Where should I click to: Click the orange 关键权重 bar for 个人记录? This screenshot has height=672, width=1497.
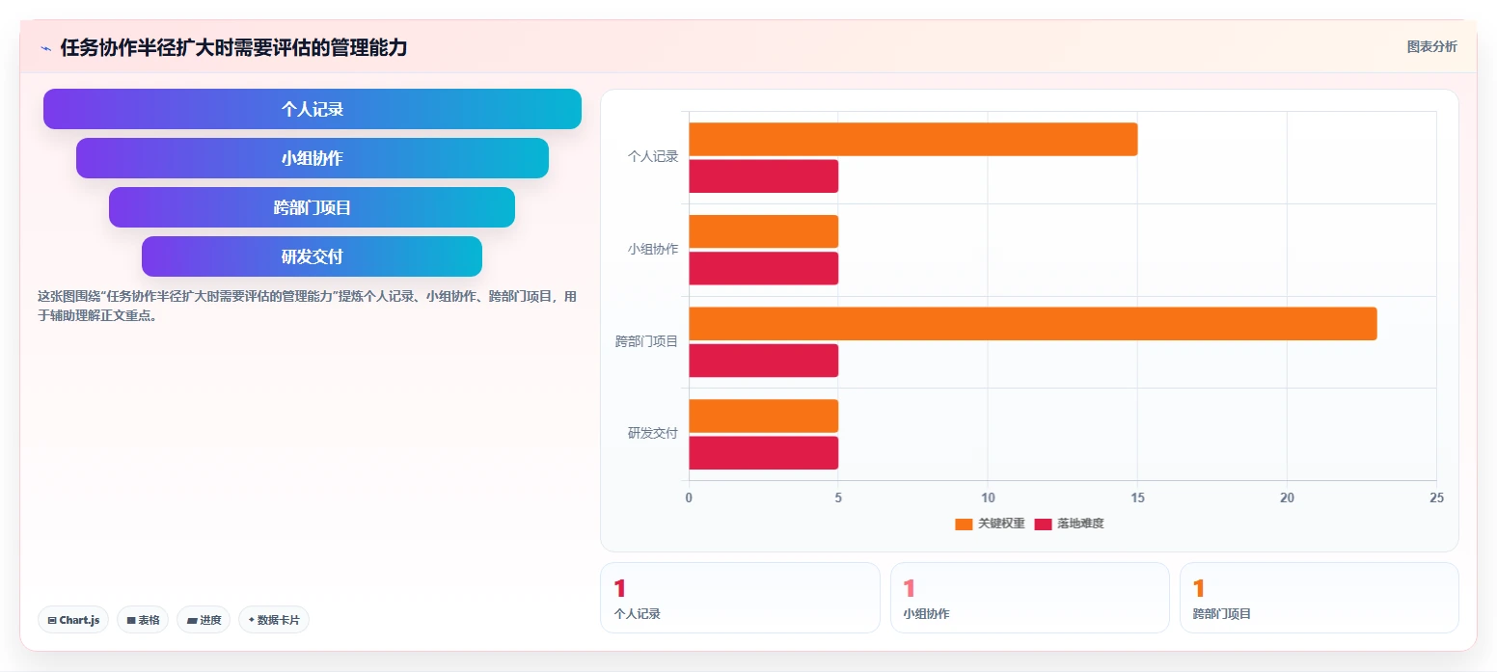[x=912, y=139]
